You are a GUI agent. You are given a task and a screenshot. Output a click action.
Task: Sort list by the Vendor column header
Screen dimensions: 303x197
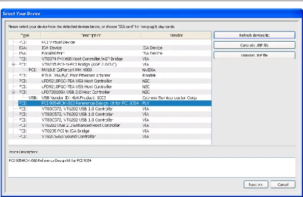(x=176, y=35)
